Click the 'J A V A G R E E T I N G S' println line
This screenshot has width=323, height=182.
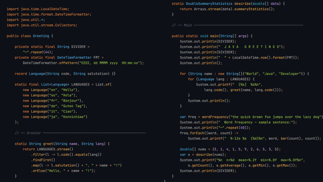coord(232,47)
